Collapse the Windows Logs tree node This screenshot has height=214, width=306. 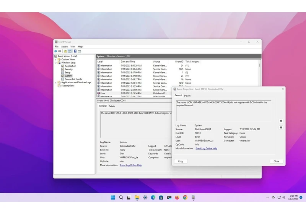(x=55, y=63)
